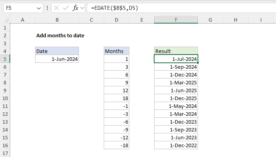
Task: Click the fill handle on cell F5
Action: [x=198, y=62]
